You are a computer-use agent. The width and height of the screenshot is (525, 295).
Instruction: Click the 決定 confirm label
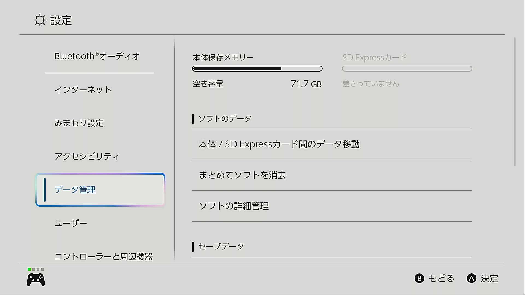pyautogui.click(x=489, y=278)
